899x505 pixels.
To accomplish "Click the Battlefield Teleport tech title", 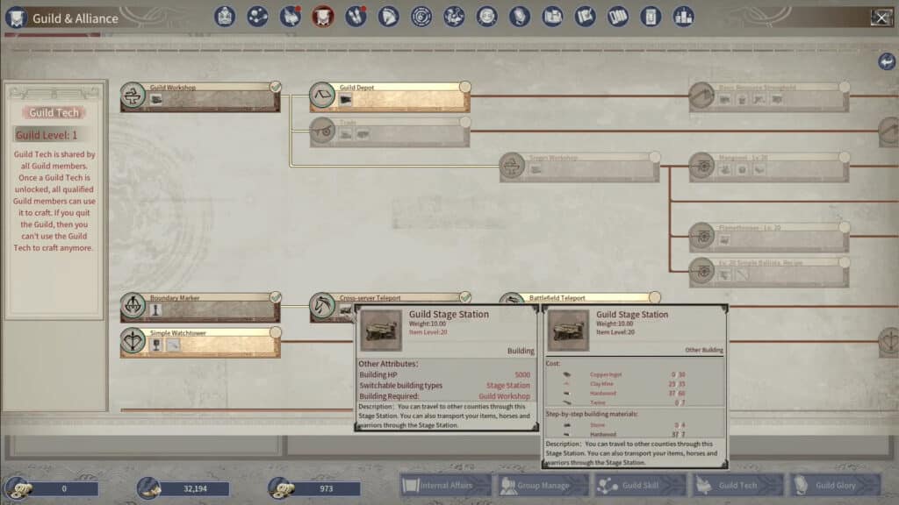I will (x=557, y=298).
